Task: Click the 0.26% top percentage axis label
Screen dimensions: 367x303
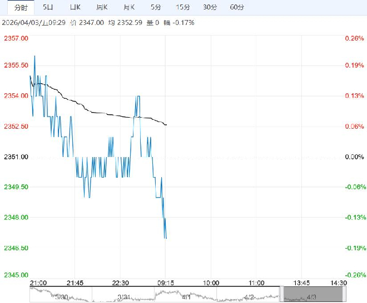Action: pos(354,39)
